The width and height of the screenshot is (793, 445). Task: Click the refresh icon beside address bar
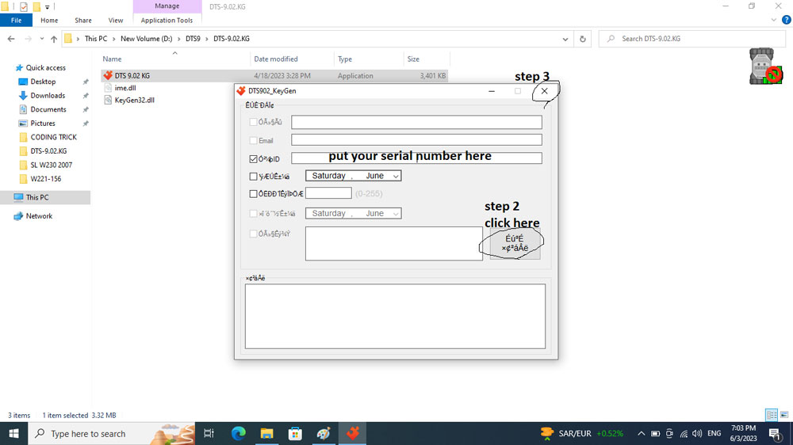point(583,39)
